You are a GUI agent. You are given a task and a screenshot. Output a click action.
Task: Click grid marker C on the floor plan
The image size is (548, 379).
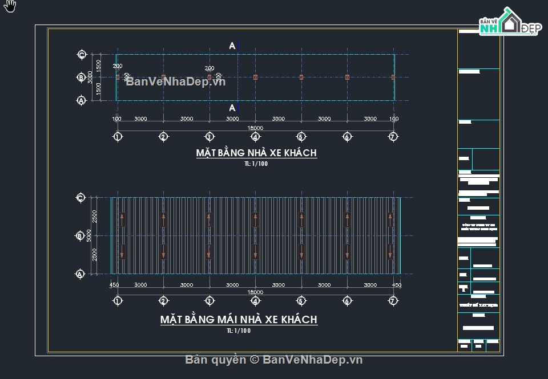(x=82, y=54)
